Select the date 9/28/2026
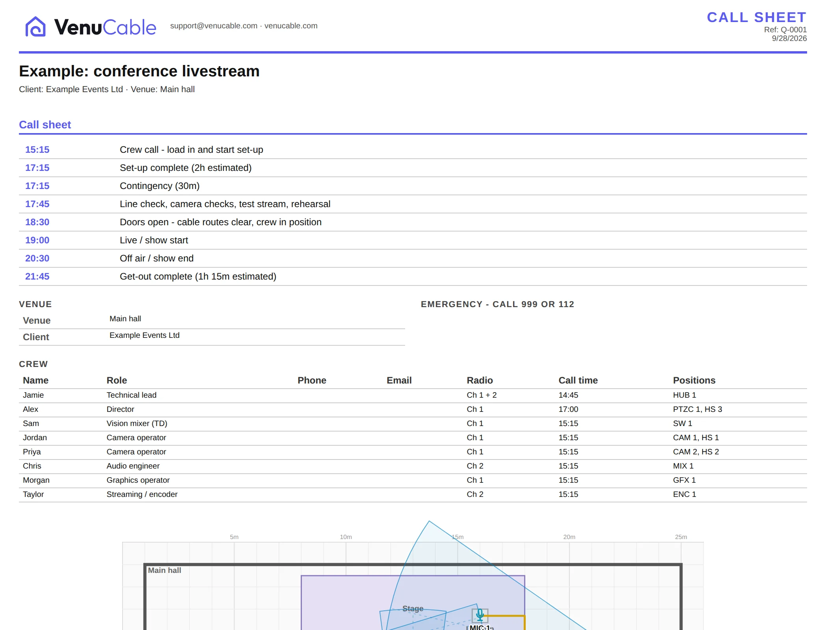This screenshot has width=826, height=630. click(x=789, y=38)
